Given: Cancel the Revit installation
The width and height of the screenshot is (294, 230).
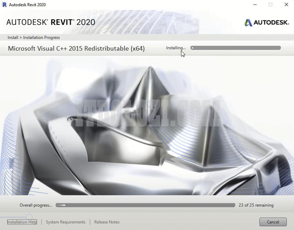Looking at the screenshot, I should click(273, 222).
